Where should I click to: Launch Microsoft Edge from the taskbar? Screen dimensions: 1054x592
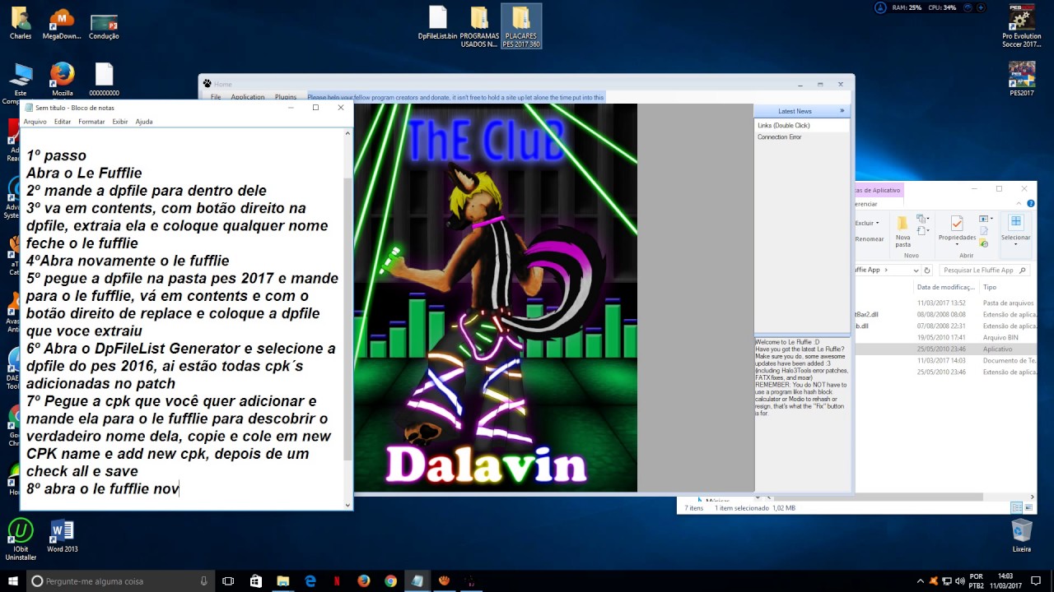(310, 580)
